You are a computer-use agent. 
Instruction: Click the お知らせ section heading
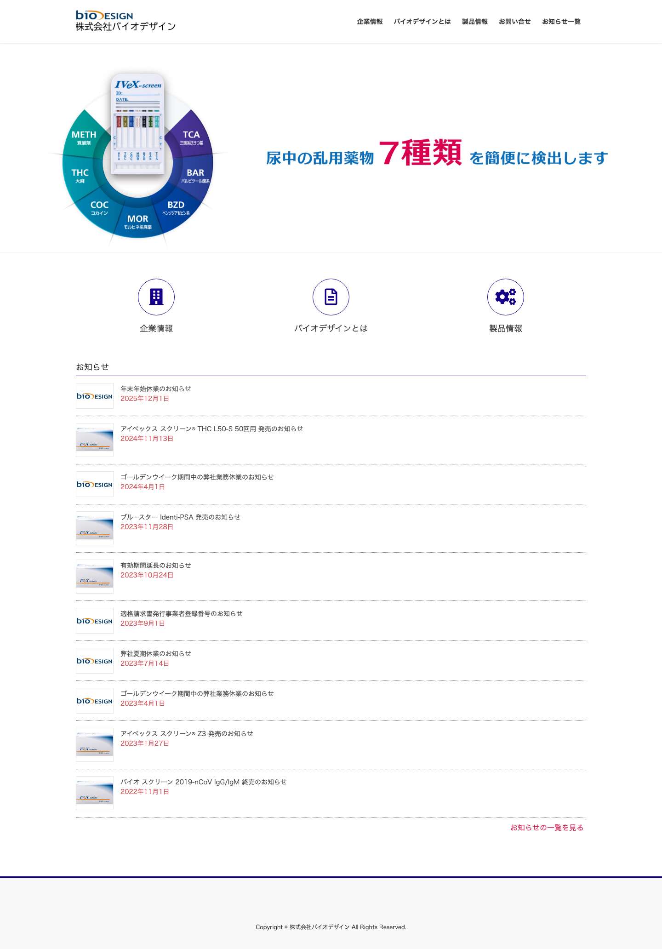(92, 367)
